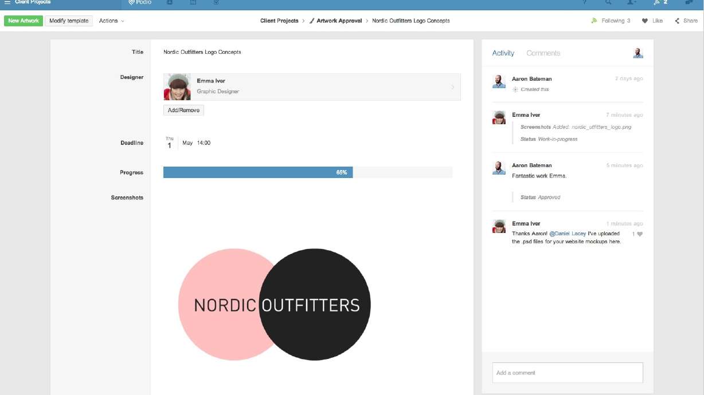Image resolution: width=704 pixels, height=395 pixels.
Task: Open the Podio search tool
Action: [609, 2]
